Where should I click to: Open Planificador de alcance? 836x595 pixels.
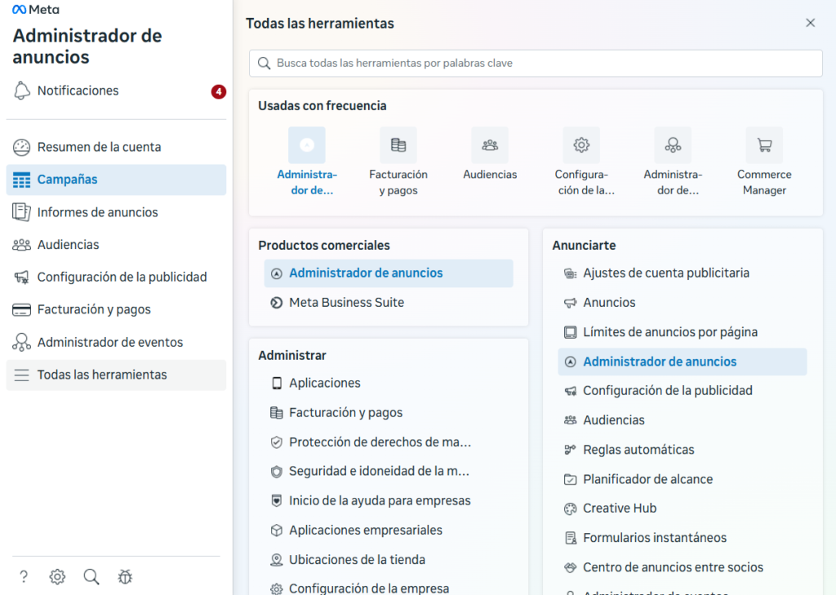point(683,479)
